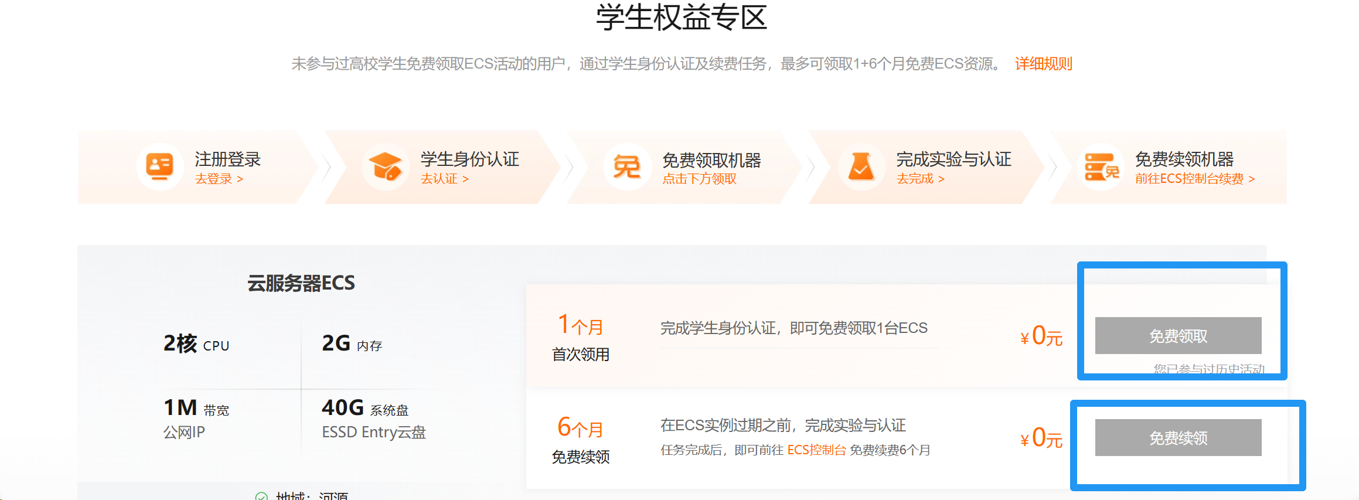Click 完成学生身份认证 description text
This screenshot has width=1359, height=500.
click(794, 328)
